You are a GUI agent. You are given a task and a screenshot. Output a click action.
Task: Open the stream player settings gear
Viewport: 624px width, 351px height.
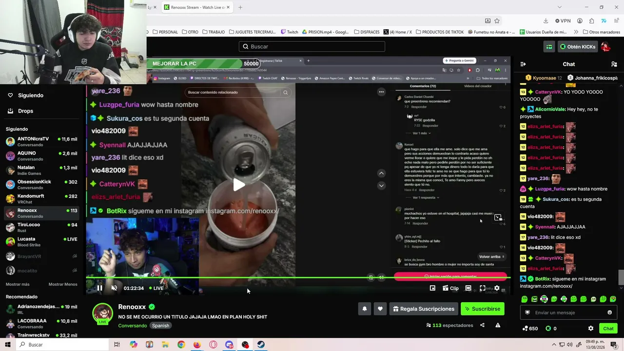click(x=497, y=288)
